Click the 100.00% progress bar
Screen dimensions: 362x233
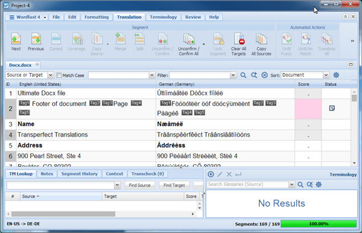(x=319, y=224)
